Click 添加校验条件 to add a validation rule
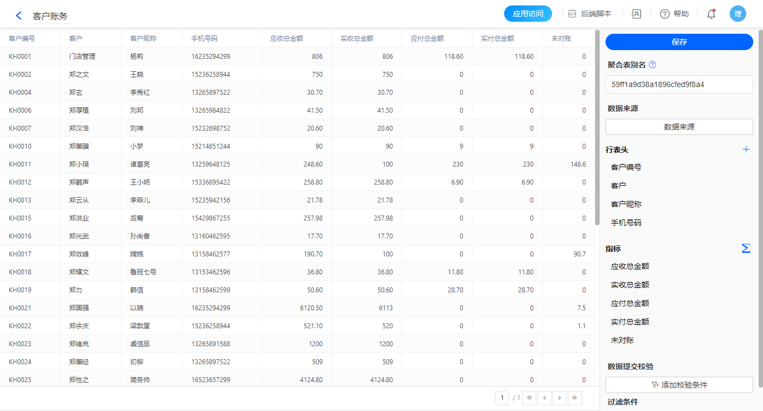 point(679,385)
